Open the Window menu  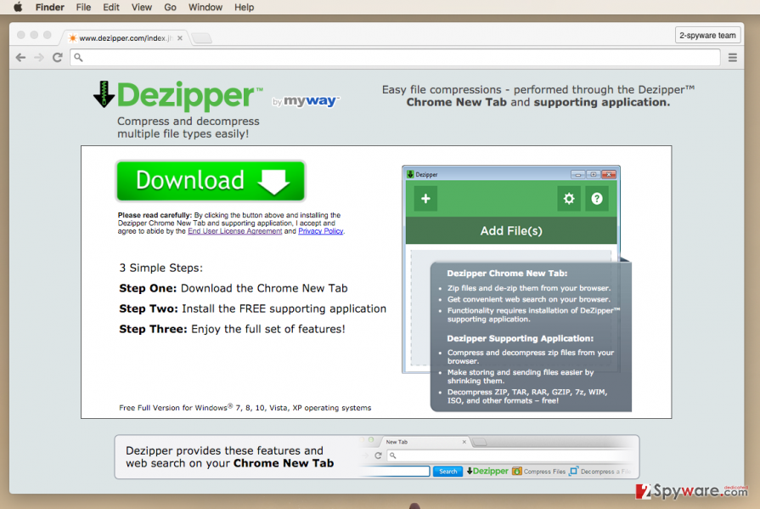(x=205, y=8)
